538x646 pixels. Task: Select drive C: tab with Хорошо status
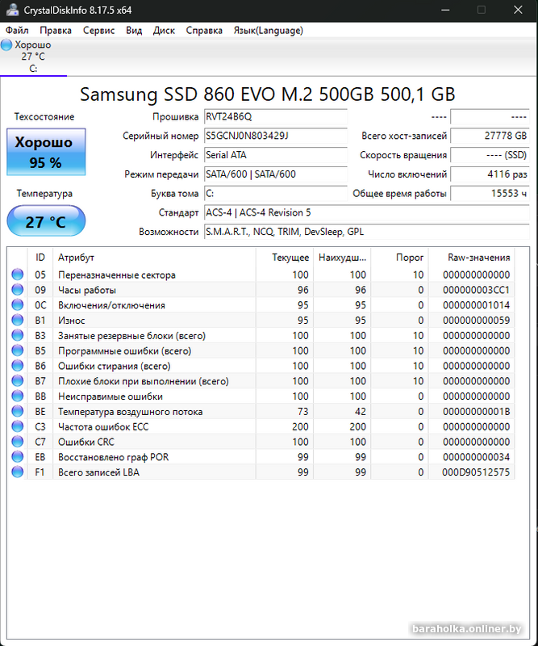[33, 57]
